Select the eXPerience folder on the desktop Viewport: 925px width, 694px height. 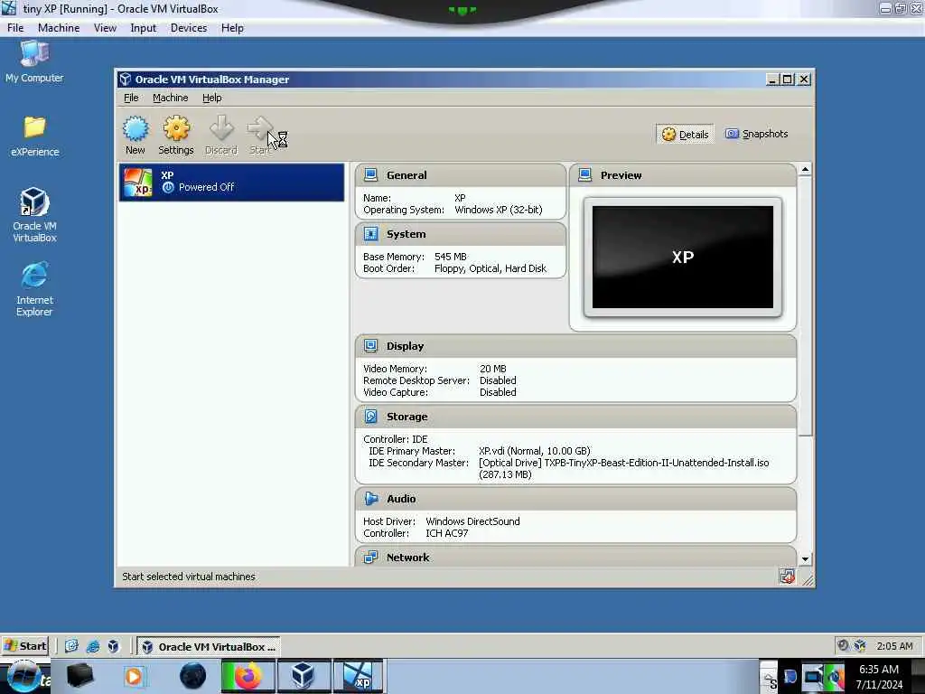coord(35,136)
